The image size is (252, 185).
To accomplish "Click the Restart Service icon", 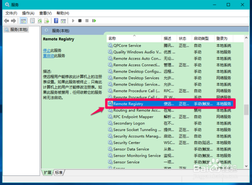I will (94, 21).
